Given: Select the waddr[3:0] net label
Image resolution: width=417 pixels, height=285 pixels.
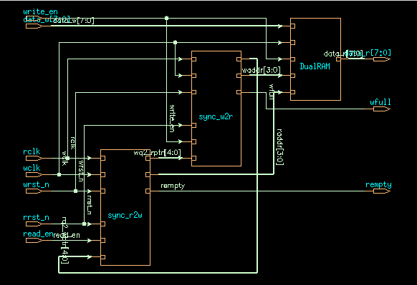Looking at the screenshot, I should [261, 70].
